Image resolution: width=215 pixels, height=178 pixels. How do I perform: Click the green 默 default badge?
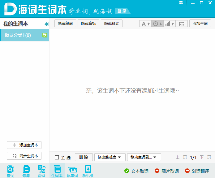coord(45,35)
